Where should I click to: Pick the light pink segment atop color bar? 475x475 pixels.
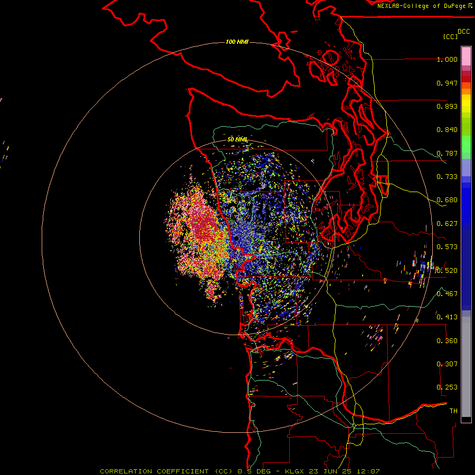[466, 56]
